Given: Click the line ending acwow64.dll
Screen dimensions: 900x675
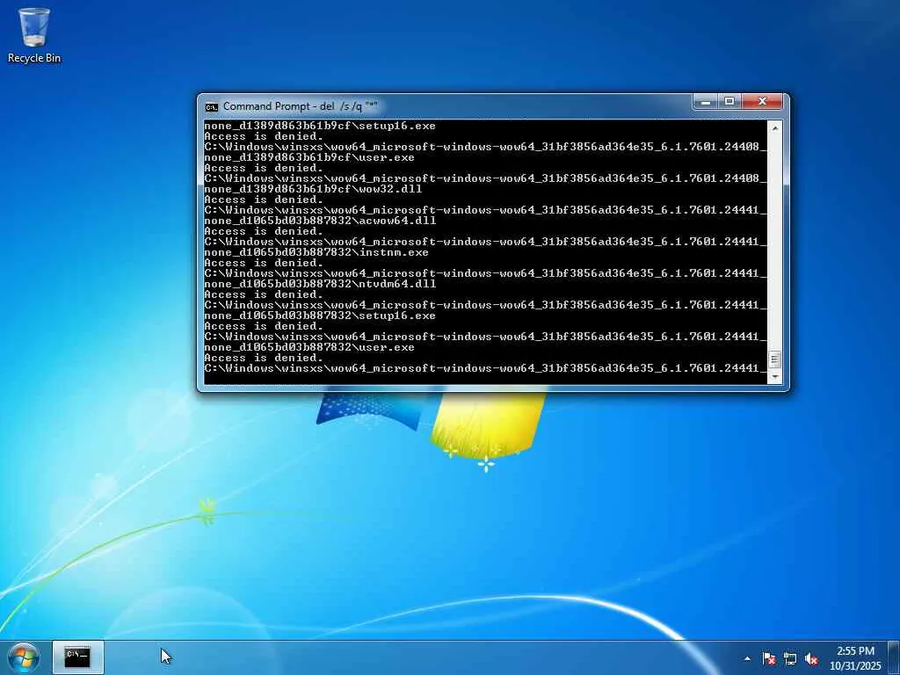Looking at the screenshot, I should tap(320, 221).
